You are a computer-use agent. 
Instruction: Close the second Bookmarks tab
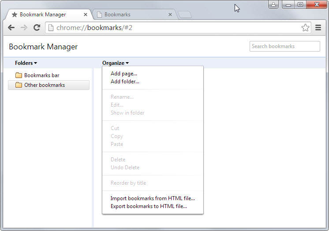click(x=170, y=15)
